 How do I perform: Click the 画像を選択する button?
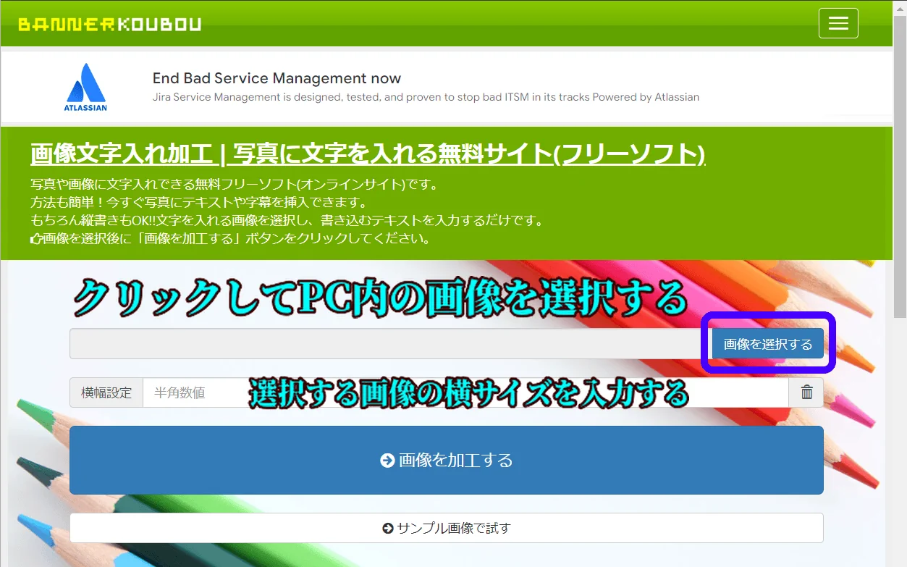click(768, 344)
